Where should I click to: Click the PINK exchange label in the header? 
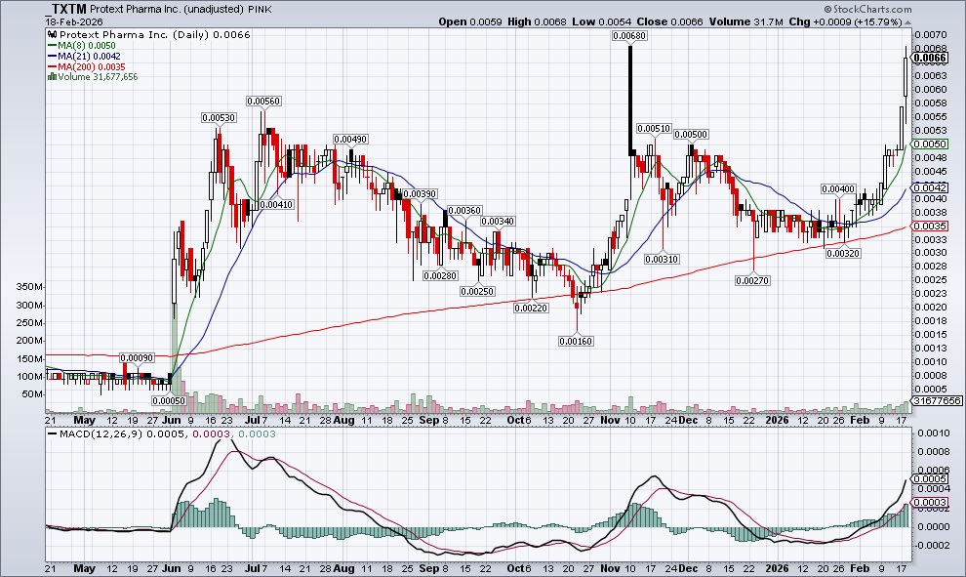click(x=261, y=10)
